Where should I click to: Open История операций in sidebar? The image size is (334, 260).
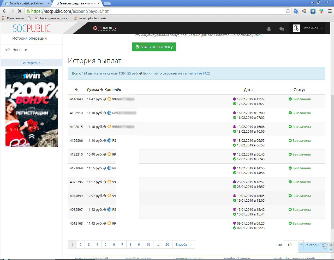[x=29, y=38]
